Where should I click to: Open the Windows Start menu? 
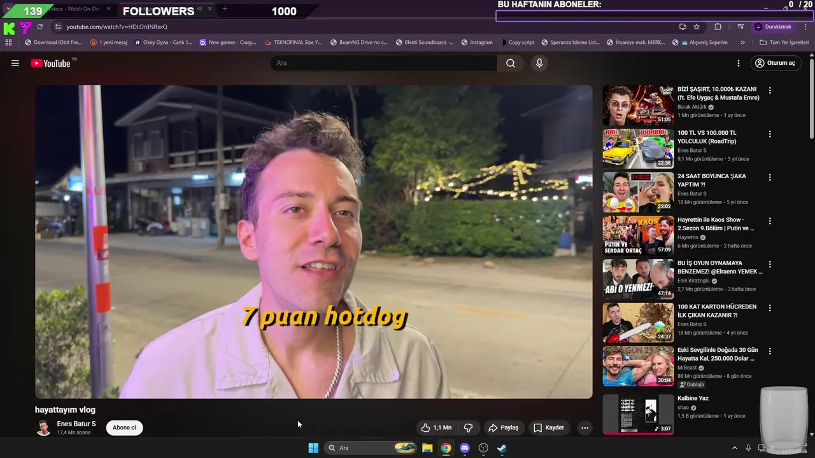click(x=313, y=448)
